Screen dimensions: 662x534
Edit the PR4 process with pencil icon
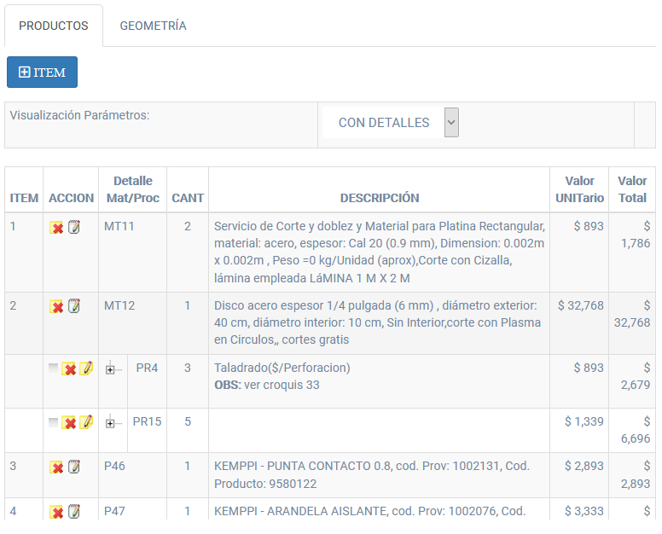tap(86, 369)
